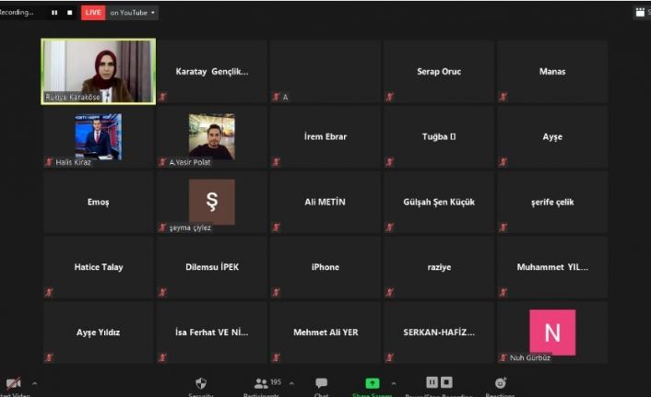This screenshot has height=397, width=651.
Task: Stop recording from bottom toolbar
Action: [x=446, y=382]
